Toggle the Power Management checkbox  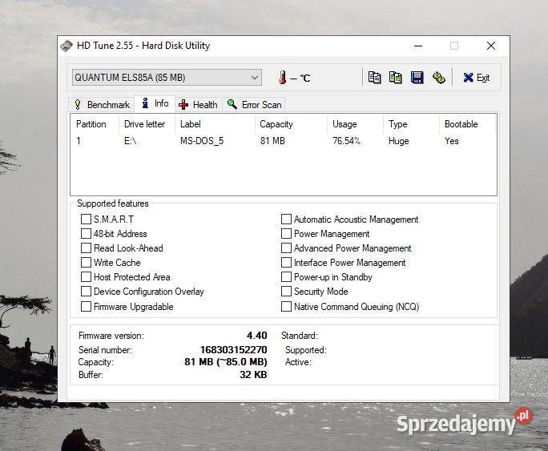point(286,233)
